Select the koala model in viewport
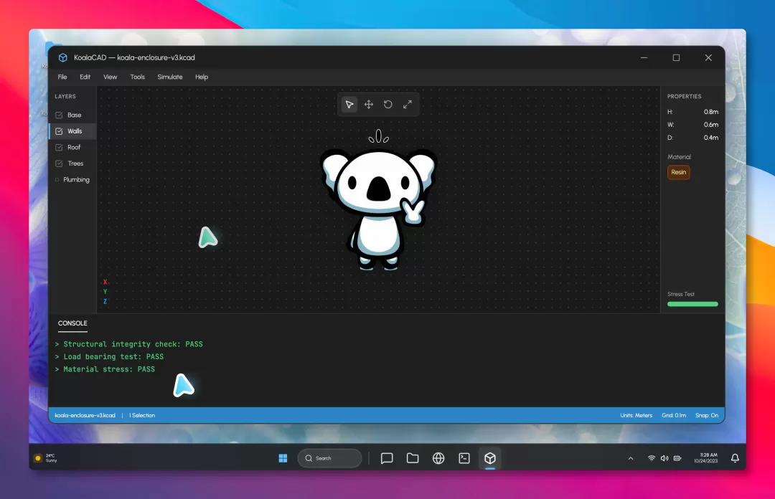This screenshot has height=499, width=775. coord(379,200)
